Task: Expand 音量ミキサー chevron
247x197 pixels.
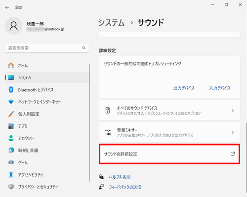Action: [x=233, y=132]
